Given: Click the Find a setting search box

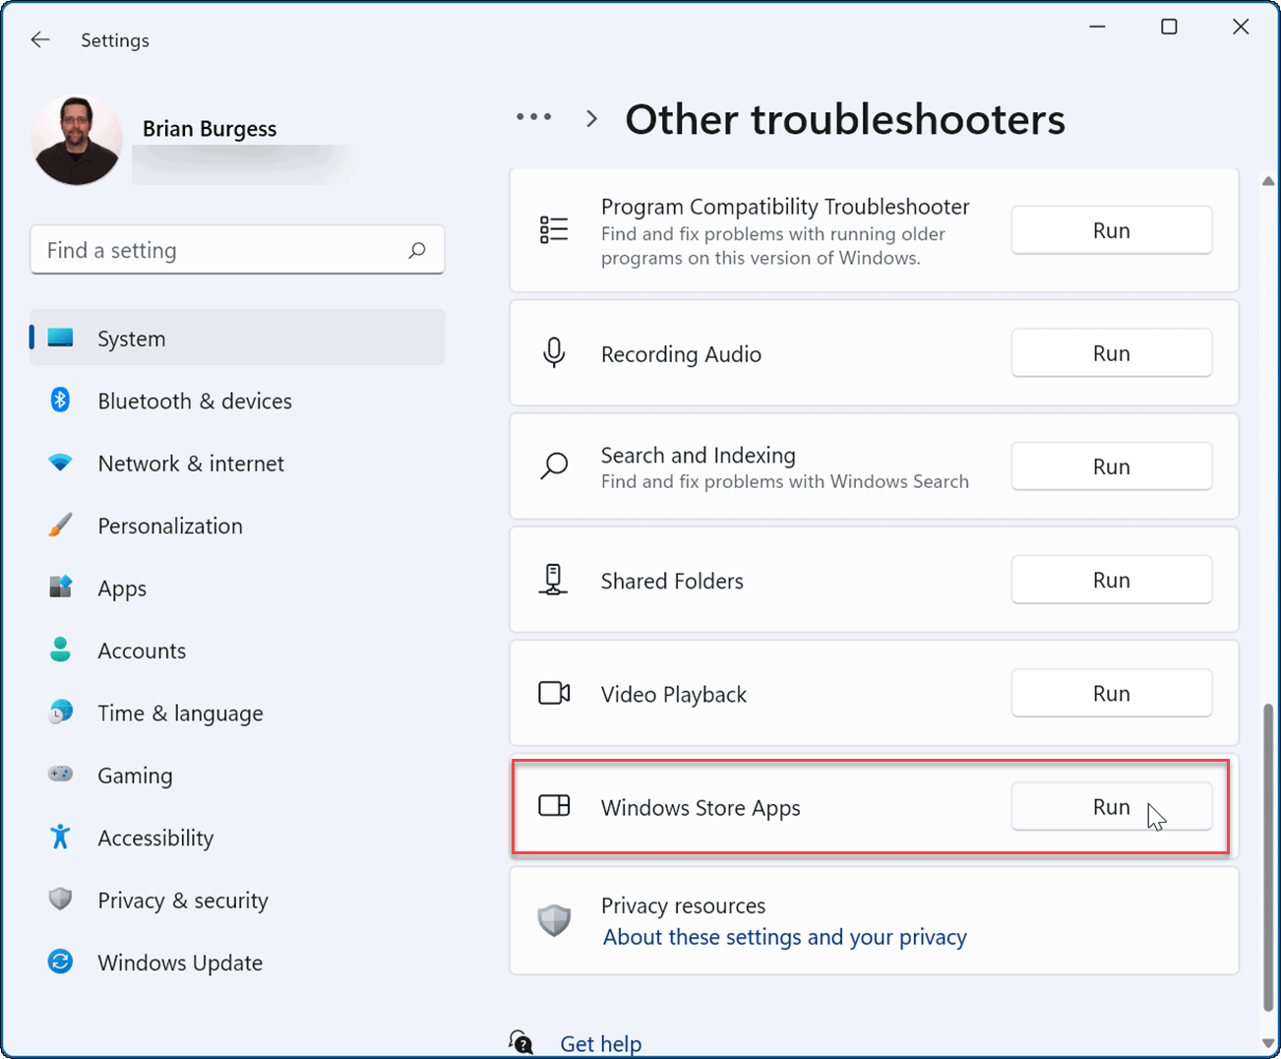Looking at the screenshot, I should [x=236, y=249].
